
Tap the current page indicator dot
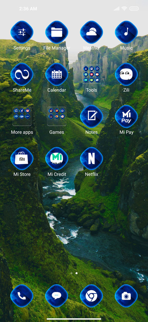(76, 273)
